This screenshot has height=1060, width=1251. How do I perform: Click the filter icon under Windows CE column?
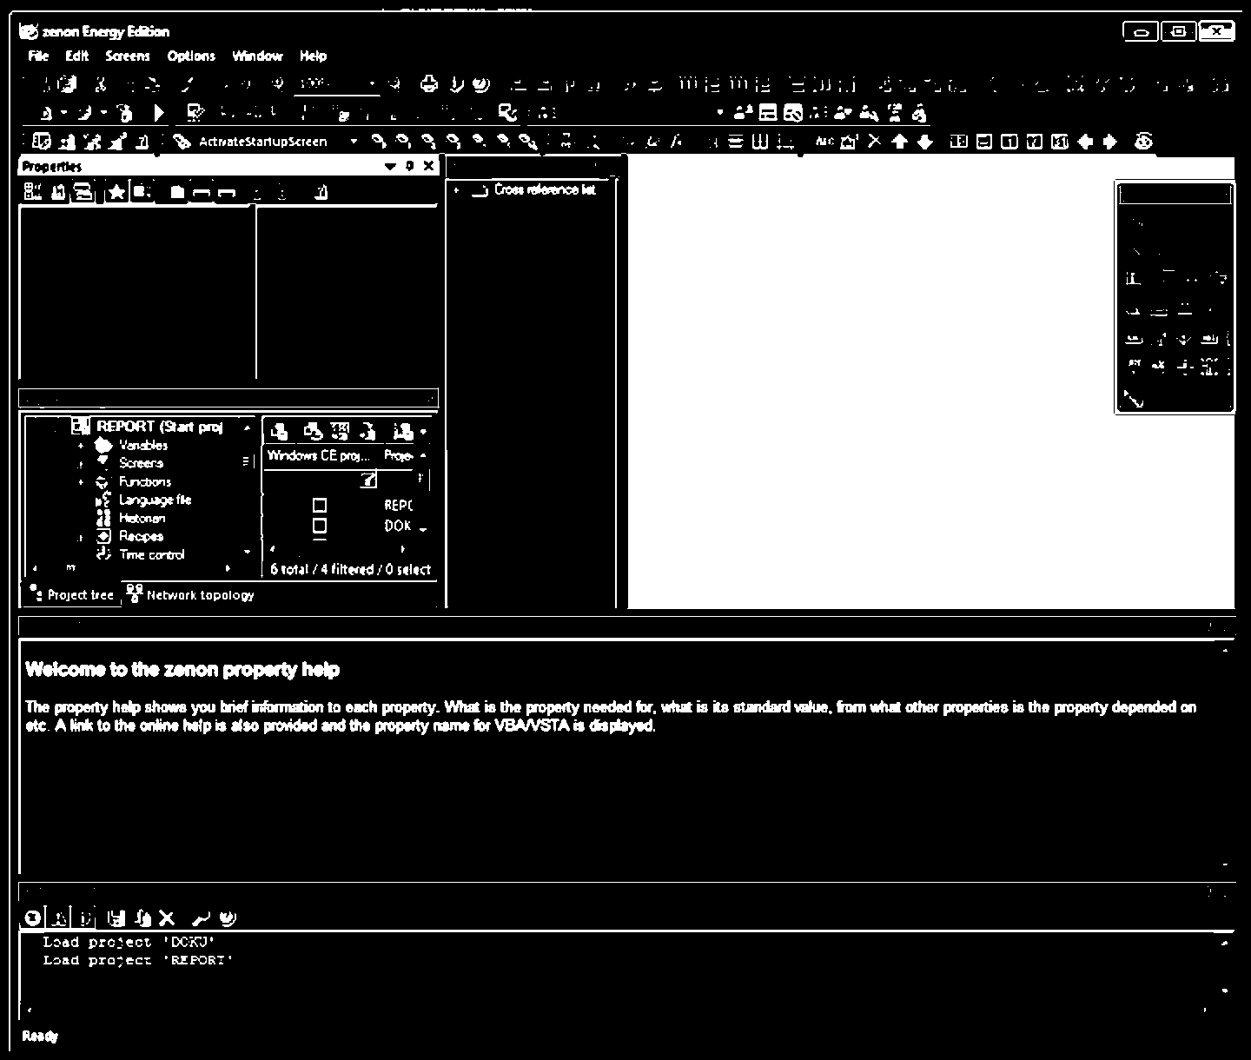369,479
